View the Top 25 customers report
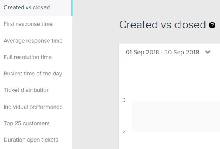This screenshot has height=149, width=220. point(26,123)
